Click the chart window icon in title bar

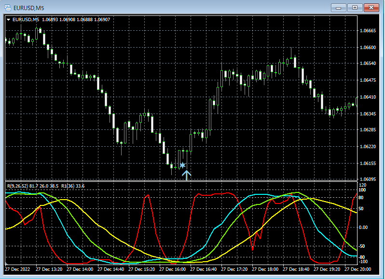8,8
